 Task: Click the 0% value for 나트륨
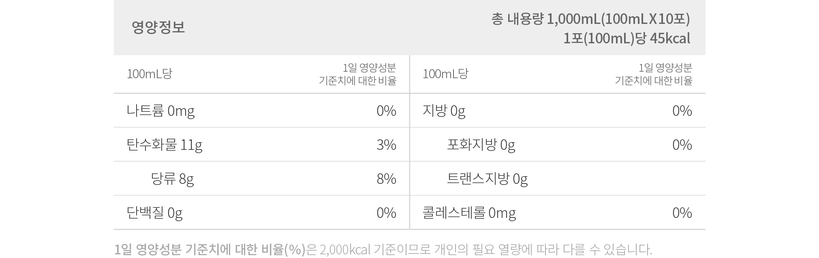386,111
